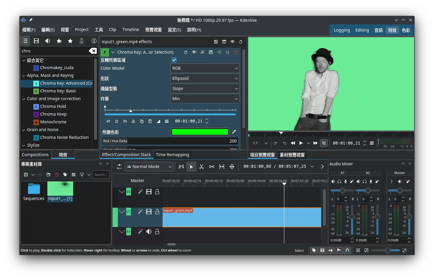
Task: Uncheck the 反轉所選區域 checkbox
Action: pos(174,60)
